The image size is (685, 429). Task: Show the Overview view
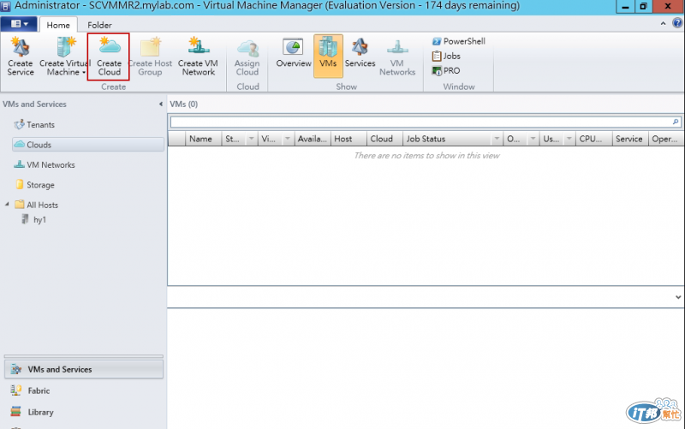coord(293,53)
